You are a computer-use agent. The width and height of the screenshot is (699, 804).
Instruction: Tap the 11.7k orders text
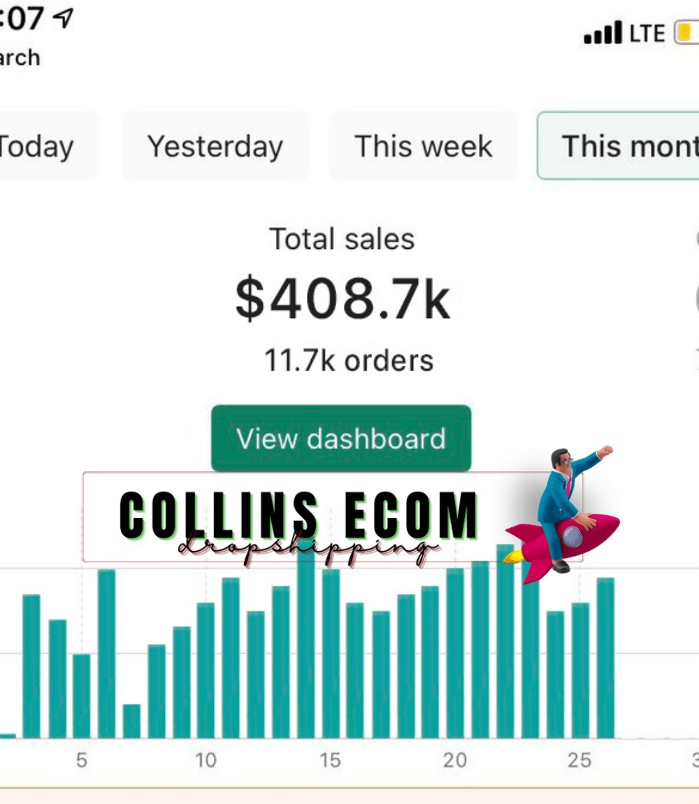coord(349,361)
